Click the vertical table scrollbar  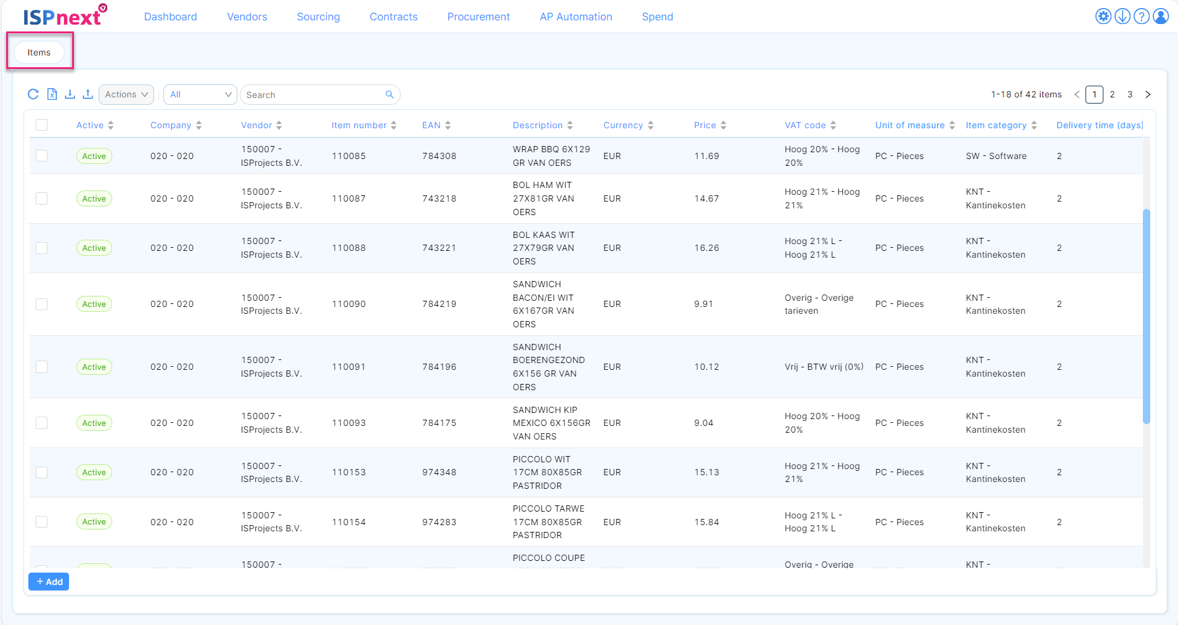pos(1147,316)
